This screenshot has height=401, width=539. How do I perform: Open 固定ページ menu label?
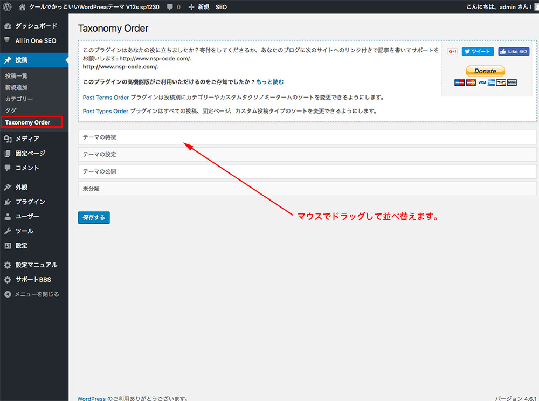[x=30, y=153]
